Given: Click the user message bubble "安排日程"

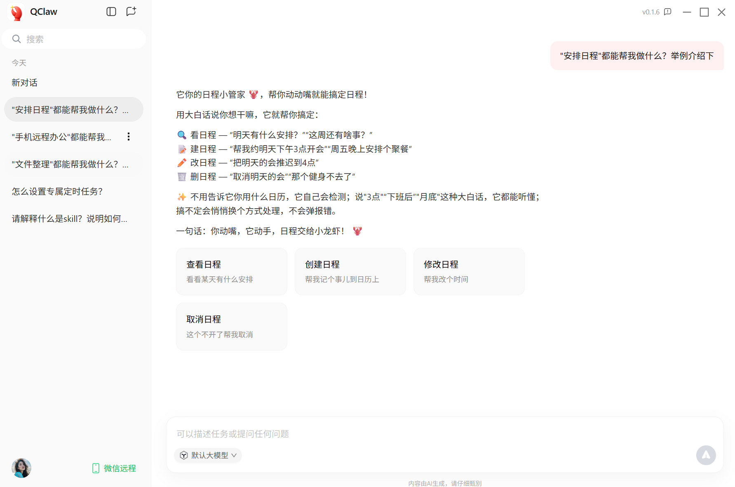Looking at the screenshot, I should click(637, 56).
